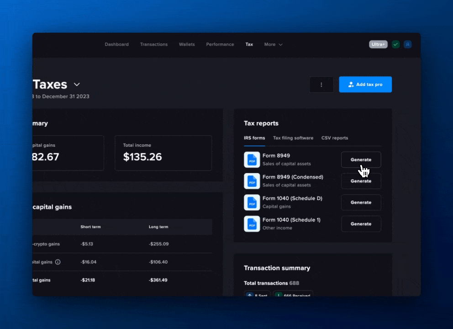This screenshot has width=453, height=329.
Task: Open Form 8949 PDF icon
Action: point(252,159)
